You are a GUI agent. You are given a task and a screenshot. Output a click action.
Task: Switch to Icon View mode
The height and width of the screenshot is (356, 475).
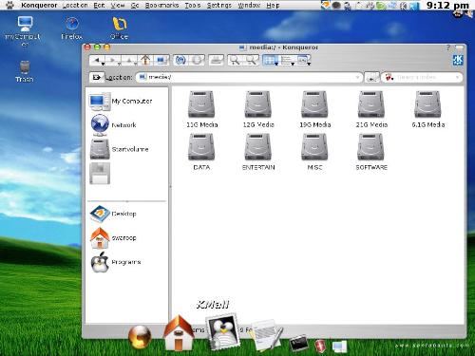269,60
